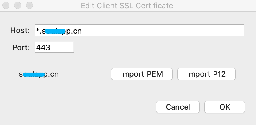Minimize the certificate dialog window
Image resolution: width=256 pixels, height=125 pixels.
click(x=17, y=5)
